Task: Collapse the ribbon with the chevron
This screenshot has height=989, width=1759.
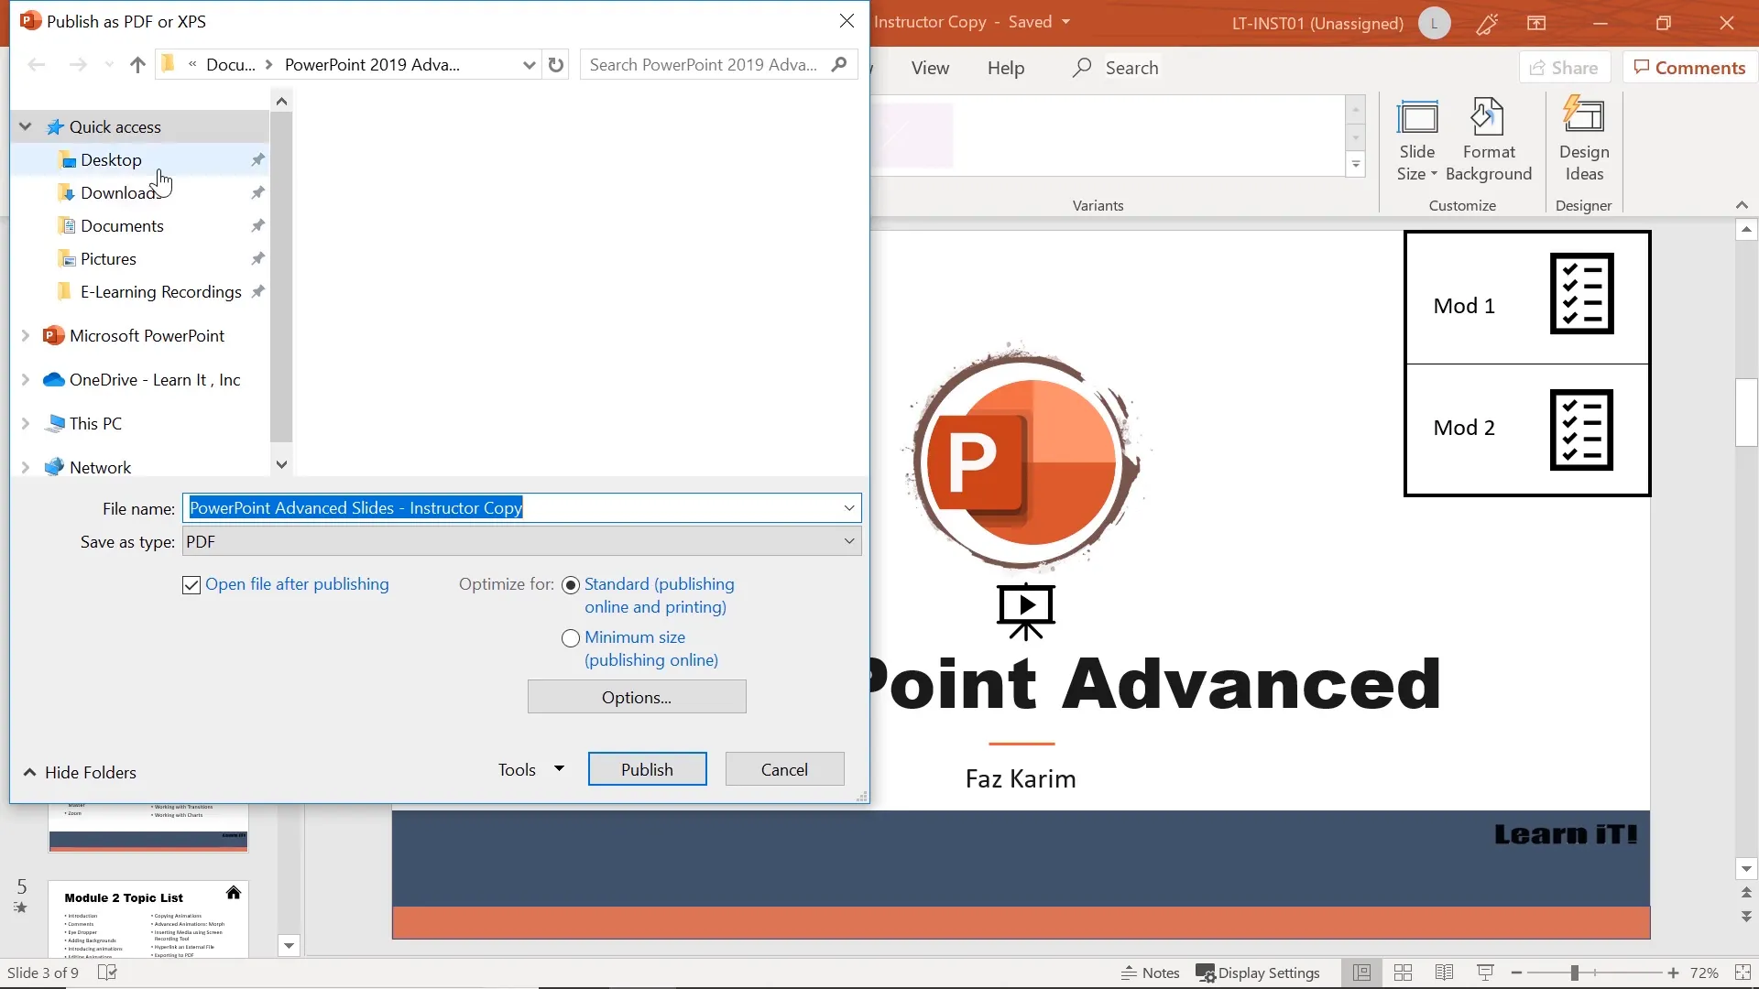Action: point(1742,205)
